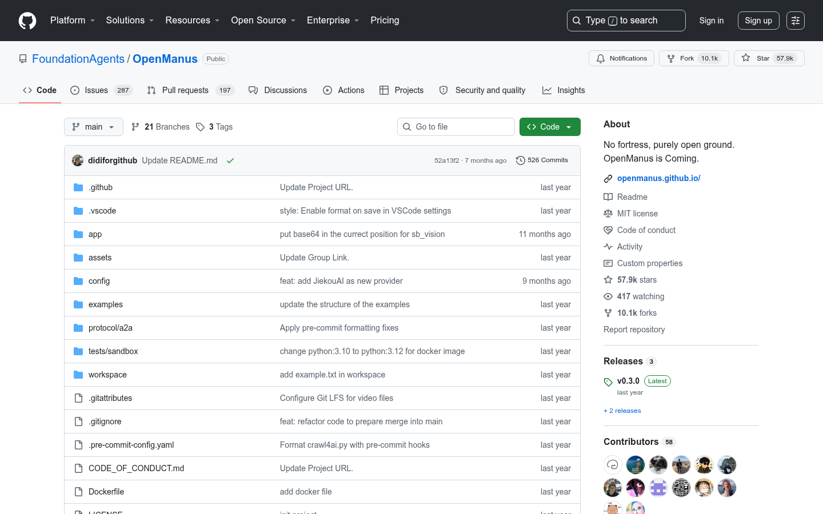Expand the Open Source menu
This screenshot has width=823, height=514.
click(x=263, y=21)
